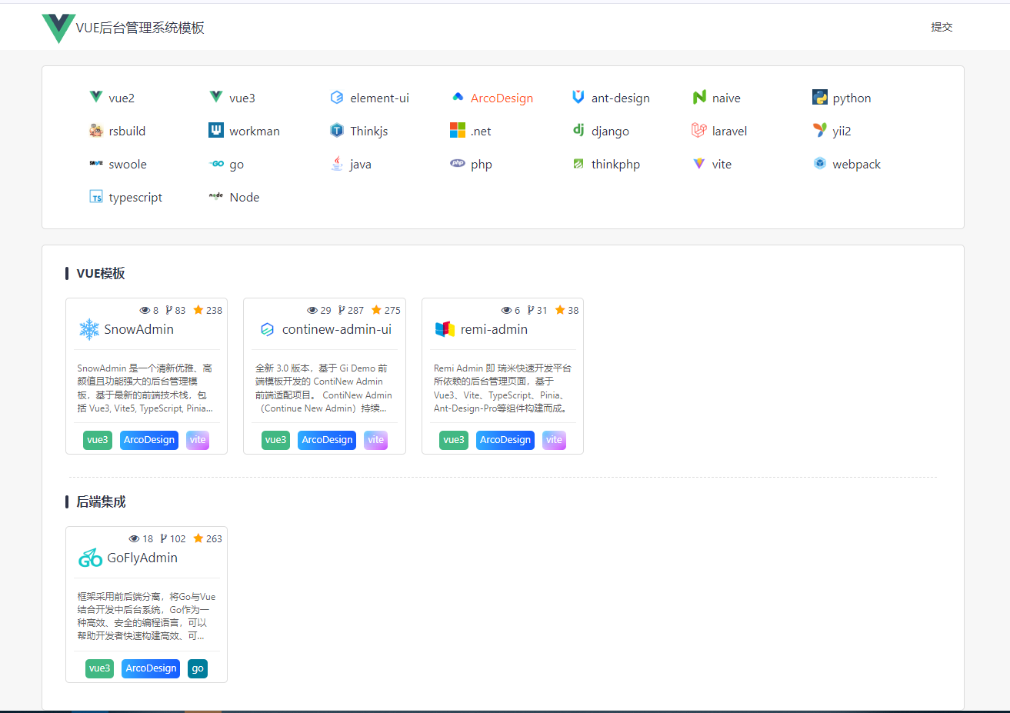Click the star count on continew-admin-ui
Image resolution: width=1010 pixels, height=713 pixels.
click(x=386, y=311)
